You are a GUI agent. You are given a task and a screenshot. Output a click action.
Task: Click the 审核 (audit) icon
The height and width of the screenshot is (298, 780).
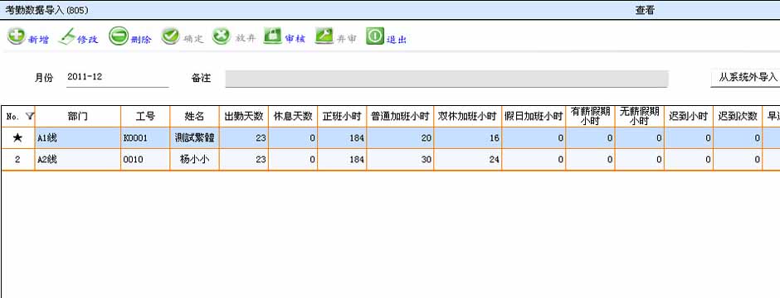point(273,36)
